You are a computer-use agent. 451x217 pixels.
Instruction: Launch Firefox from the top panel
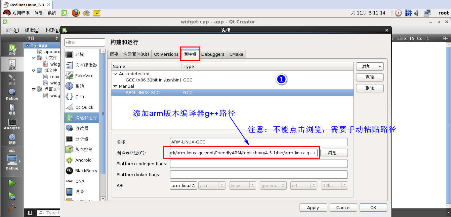point(76,13)
